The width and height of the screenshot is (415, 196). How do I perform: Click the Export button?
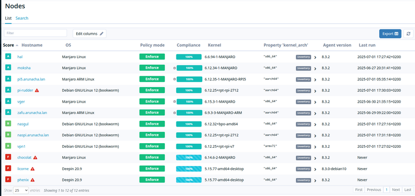pyautogui.click(x=390, y=34)
